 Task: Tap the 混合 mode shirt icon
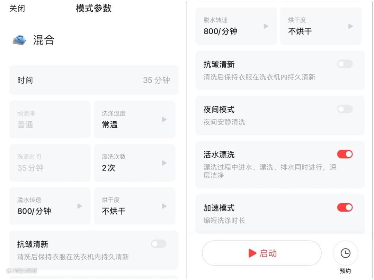(x=20, y=40)
